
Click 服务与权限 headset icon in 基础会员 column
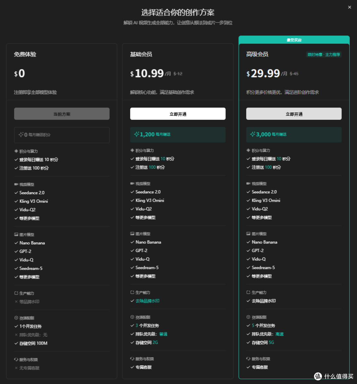(x=132, y=359)
